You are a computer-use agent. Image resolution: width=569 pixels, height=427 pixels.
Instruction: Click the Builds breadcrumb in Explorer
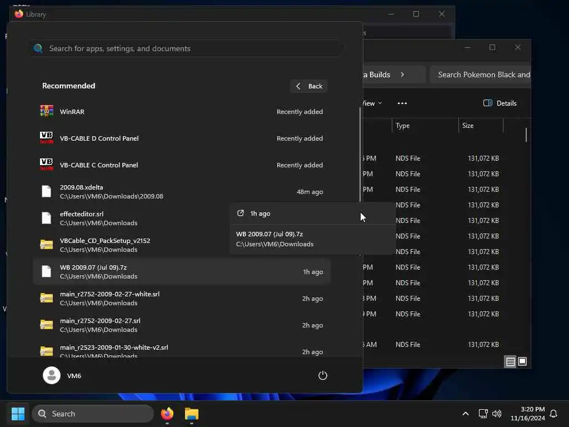coord(377,75)
